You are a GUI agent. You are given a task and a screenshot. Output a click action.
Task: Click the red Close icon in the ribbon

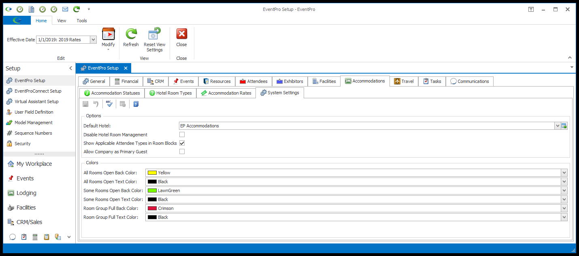[x=182, y=34]
